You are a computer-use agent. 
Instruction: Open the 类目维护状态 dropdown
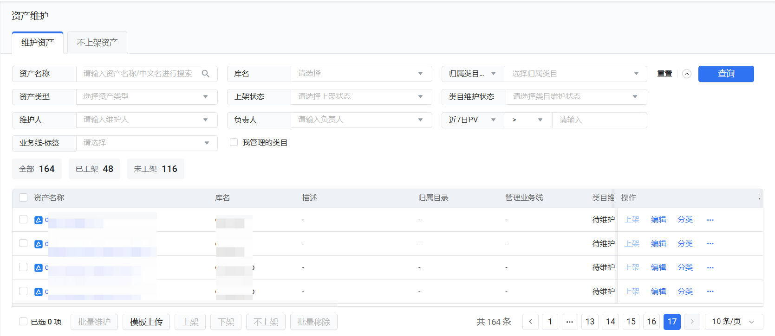pyautogui.click(x=576, y=97)
